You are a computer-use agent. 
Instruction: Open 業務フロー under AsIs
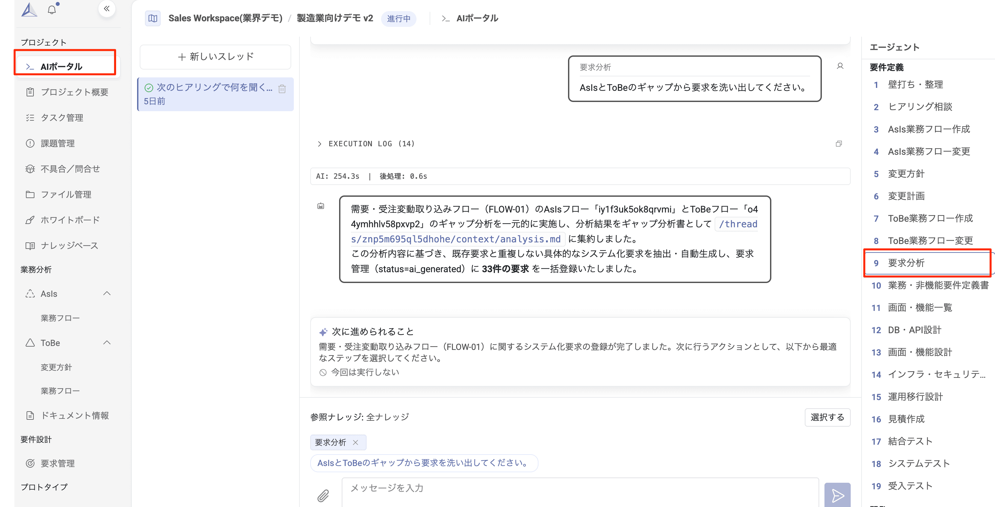click(60, 318)
